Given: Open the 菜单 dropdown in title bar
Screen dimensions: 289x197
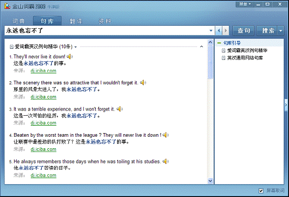Looking at the screenshot, I should [245, 4].
